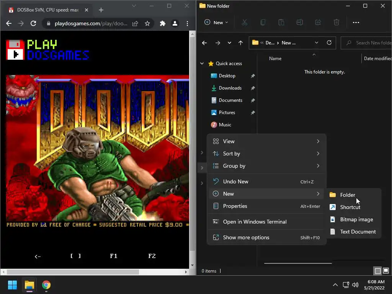Click the F2 on-screen key below game
Screen dimensions: 392x294
pyautogui.click(x=152, y=256)
